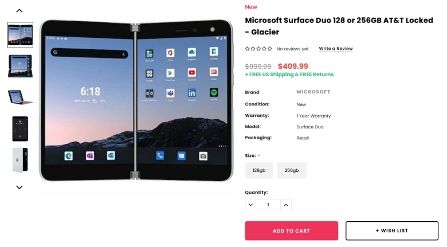
Task: Select the second laptop-mode thumbnail
Action: point(20,66)
